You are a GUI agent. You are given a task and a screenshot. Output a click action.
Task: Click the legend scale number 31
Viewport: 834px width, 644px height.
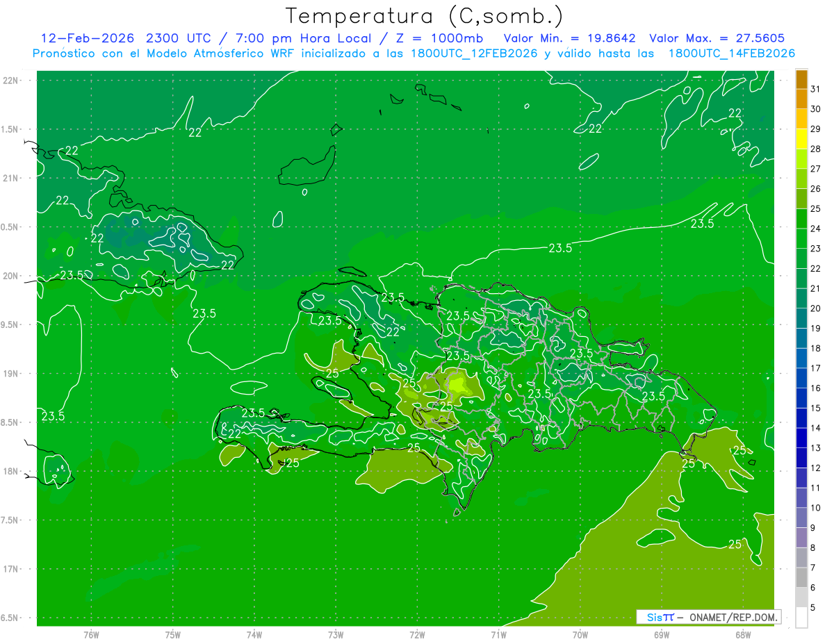click(816, 89)
